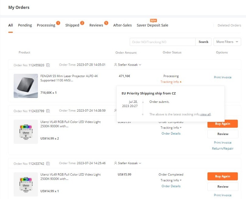View Deleted Orders
The width and height of the screenshot is (246, 199).
tap(229, 25)
